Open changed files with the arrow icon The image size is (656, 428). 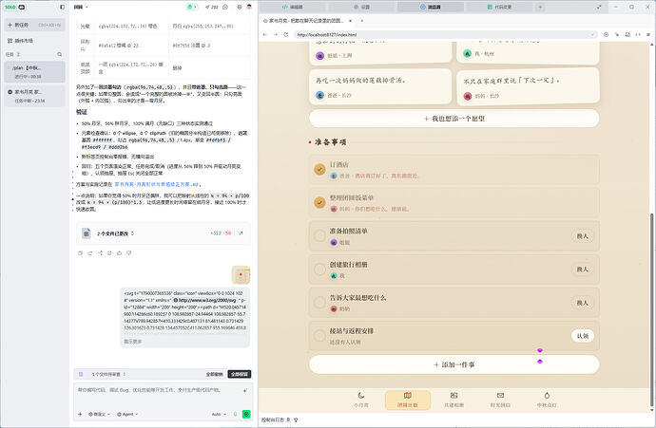point(241,233)
